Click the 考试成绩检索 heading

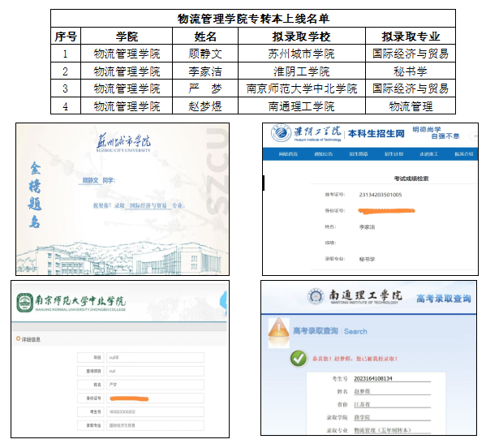[411, 179]
